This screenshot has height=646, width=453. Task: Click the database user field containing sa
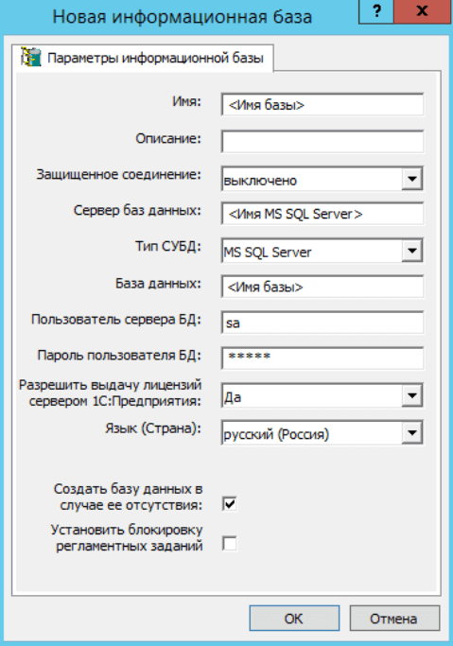point(322,323)
